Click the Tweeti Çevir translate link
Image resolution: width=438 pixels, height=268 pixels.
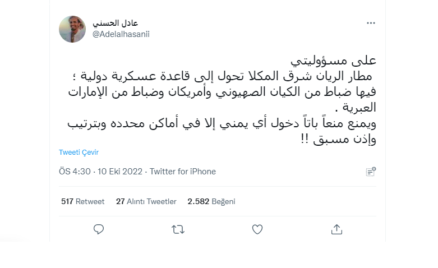[79, 153]
